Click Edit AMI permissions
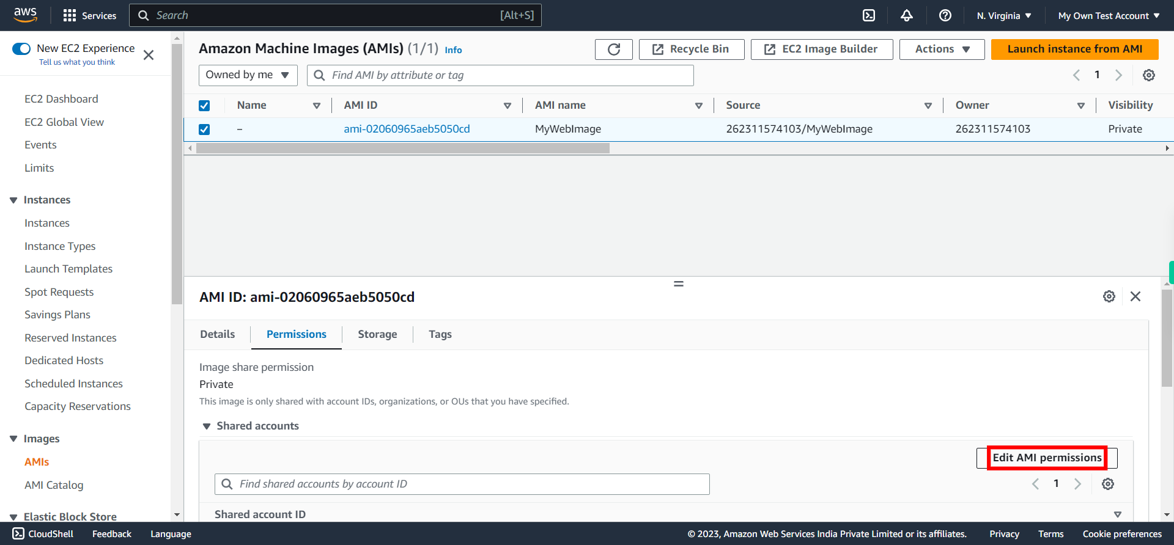The height and width of the screenshot is (545, 1174). point(1047,458)
